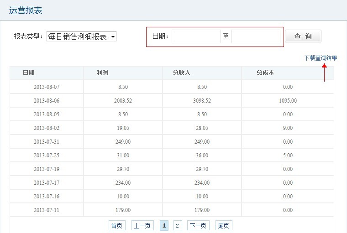Go to 下一页 next page
The image size is (347, 233).
click(199, 226)
